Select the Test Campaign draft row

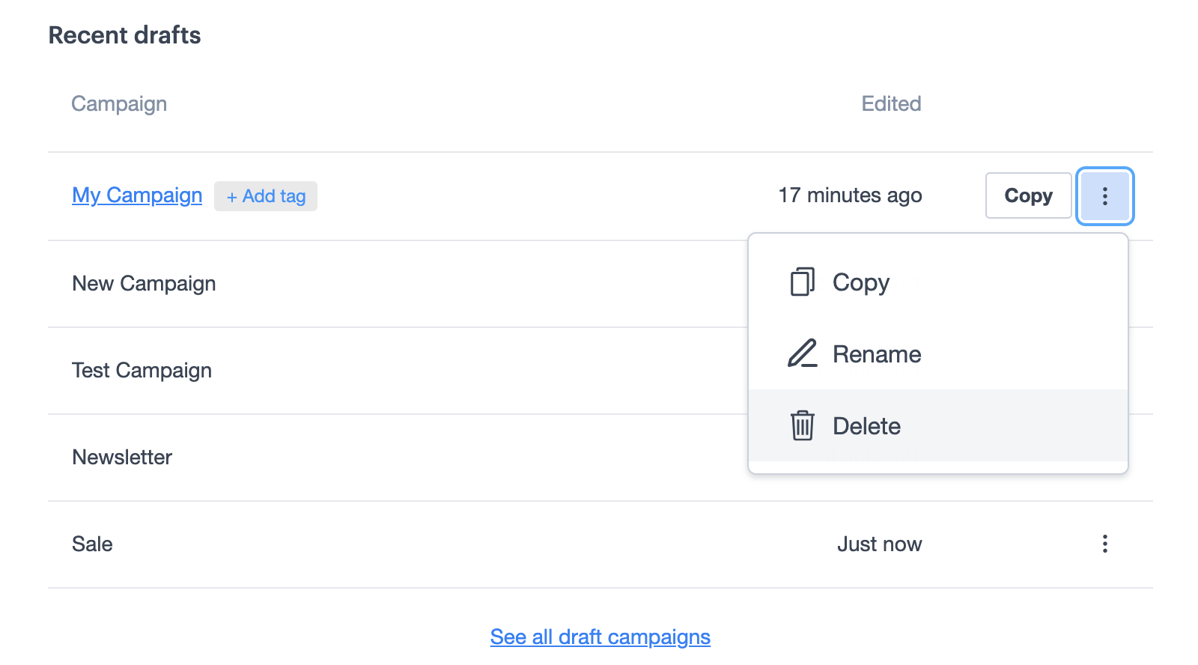pos(142,371)
